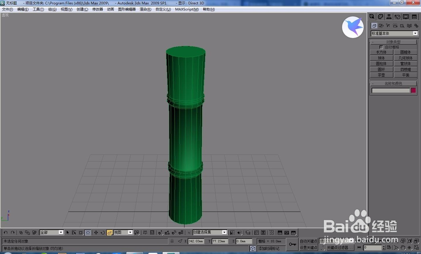Open the Create command panel tab
Image resolution: width=421 pixels, height=254 pixels.
tap(372, 17)
